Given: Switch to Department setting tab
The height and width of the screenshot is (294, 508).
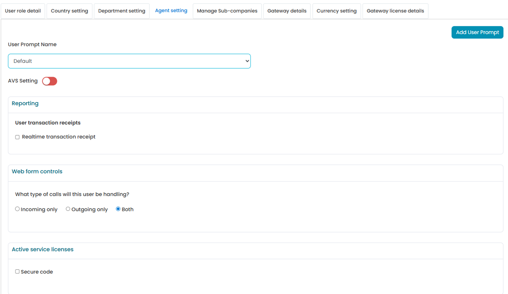Looking at the screenshot, I should [x=122, y=11].
